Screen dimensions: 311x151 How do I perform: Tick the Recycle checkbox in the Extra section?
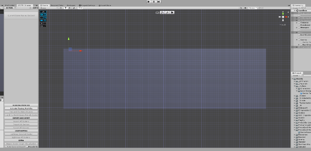[27, 147]
